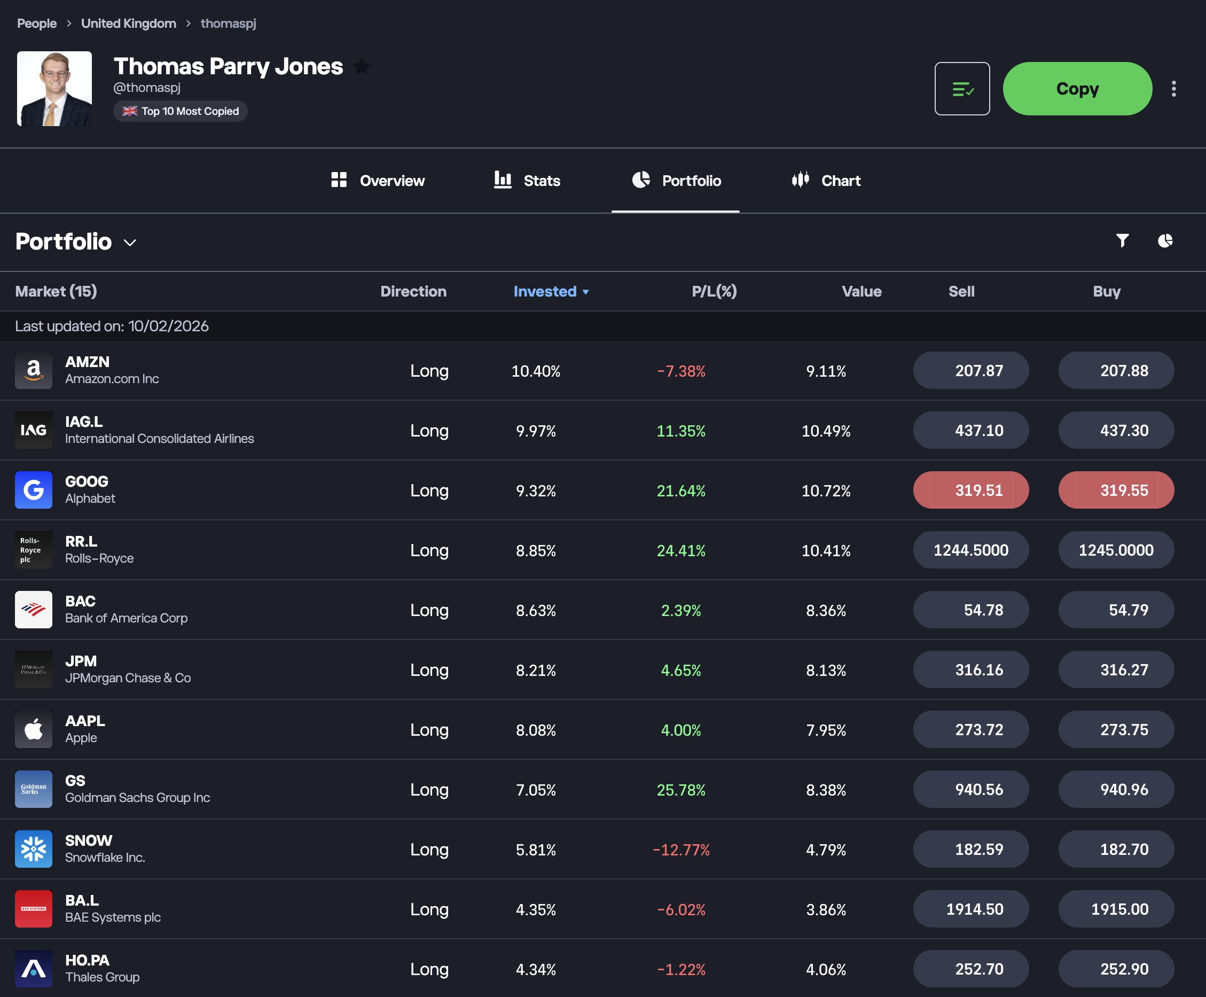Image resolution: width=1206 pixels, height=997 pixels.
Task: Click the green Copy button
Action: (x=1077, y=89)
